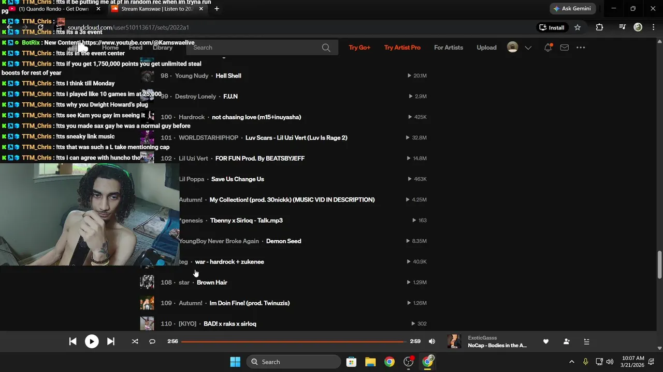Image resolution: width=663 pixels, height=372 pixels.
Task: Skip to previous track in player
Action: [x=73, y=342]
